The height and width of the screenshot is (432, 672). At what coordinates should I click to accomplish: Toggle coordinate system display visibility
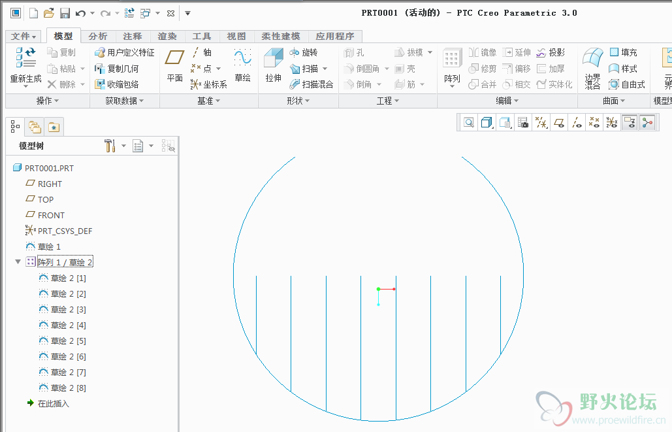click(x=612, y=123)
